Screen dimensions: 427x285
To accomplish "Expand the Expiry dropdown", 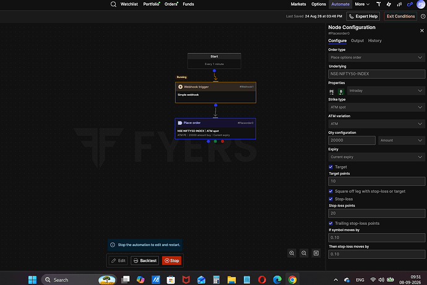I will [x=376, y=157].
